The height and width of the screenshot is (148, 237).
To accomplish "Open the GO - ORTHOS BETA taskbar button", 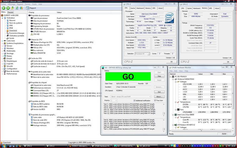I will click(124, 146).
